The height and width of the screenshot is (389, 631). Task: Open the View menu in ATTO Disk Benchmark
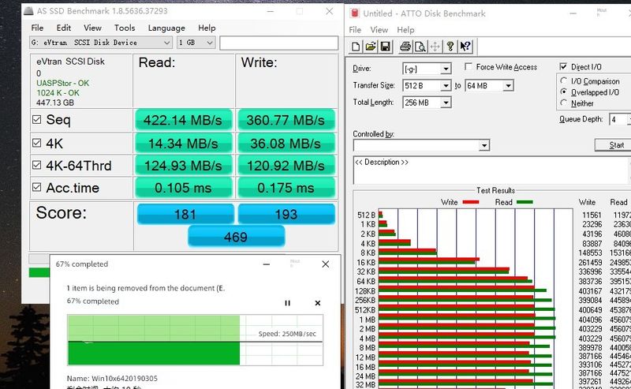point(379,30)
